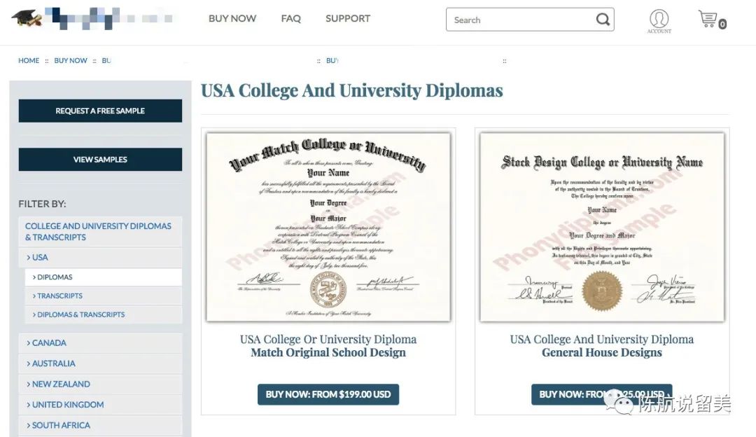Click the graduation cap site logo

[27, 18]
